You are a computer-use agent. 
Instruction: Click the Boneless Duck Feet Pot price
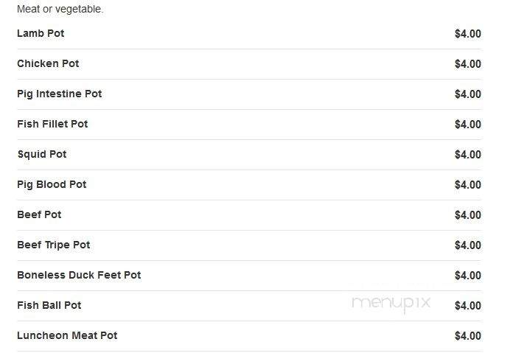(468, 276)
